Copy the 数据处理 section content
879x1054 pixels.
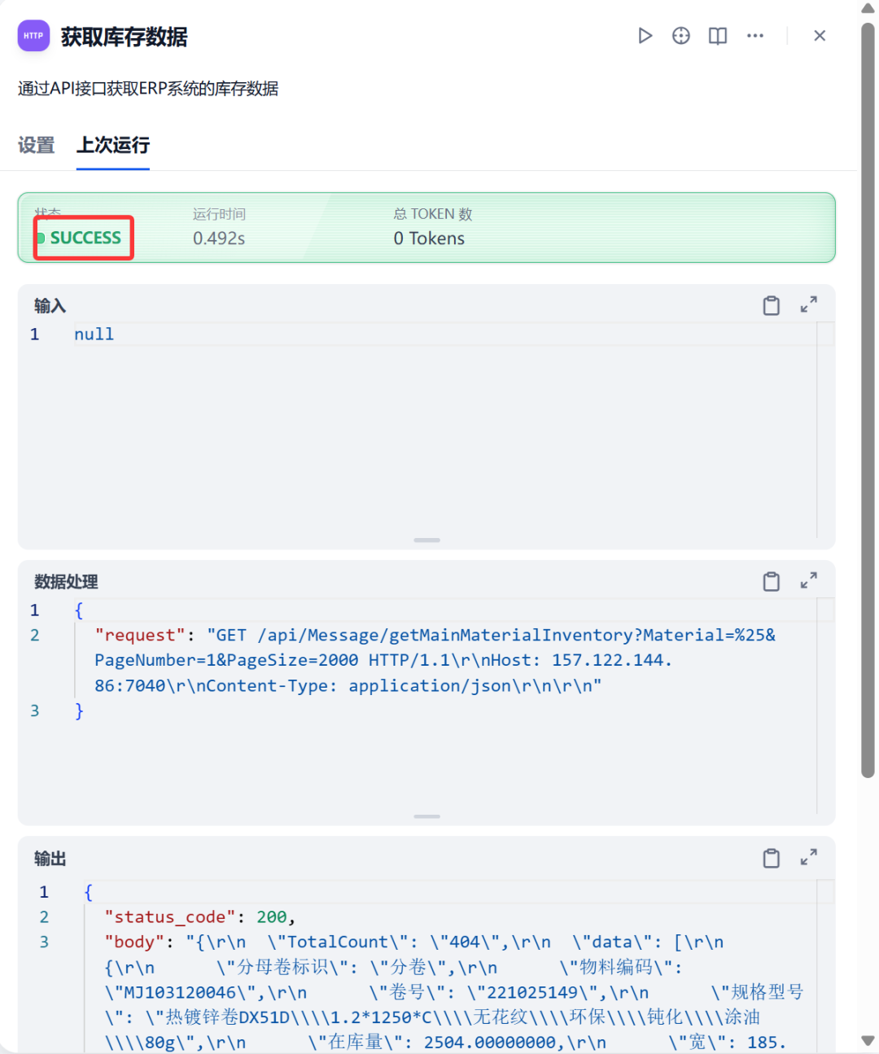(771, 582)
